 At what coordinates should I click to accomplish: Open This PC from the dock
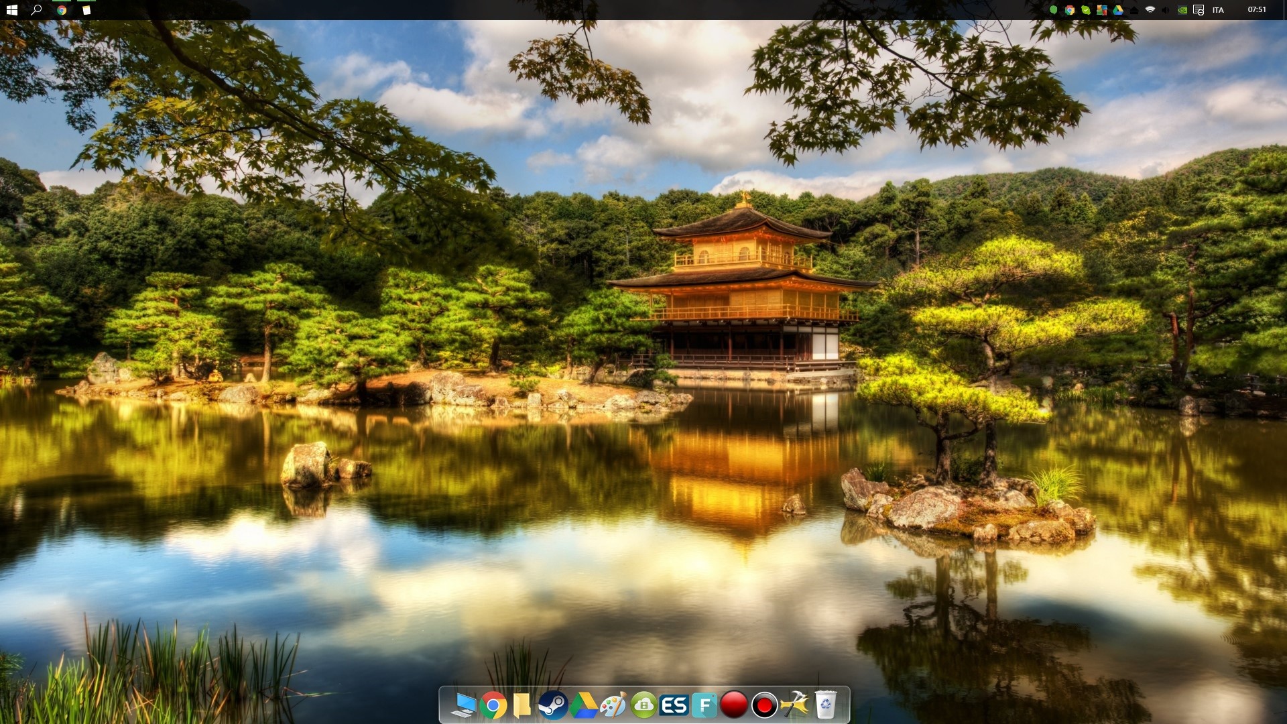463,705
